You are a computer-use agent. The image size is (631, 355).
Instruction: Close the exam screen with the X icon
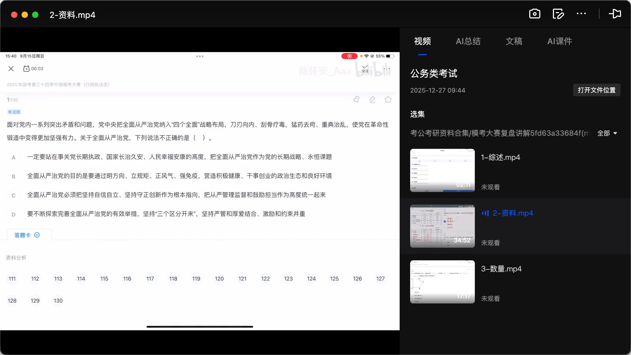coord(11,68)
